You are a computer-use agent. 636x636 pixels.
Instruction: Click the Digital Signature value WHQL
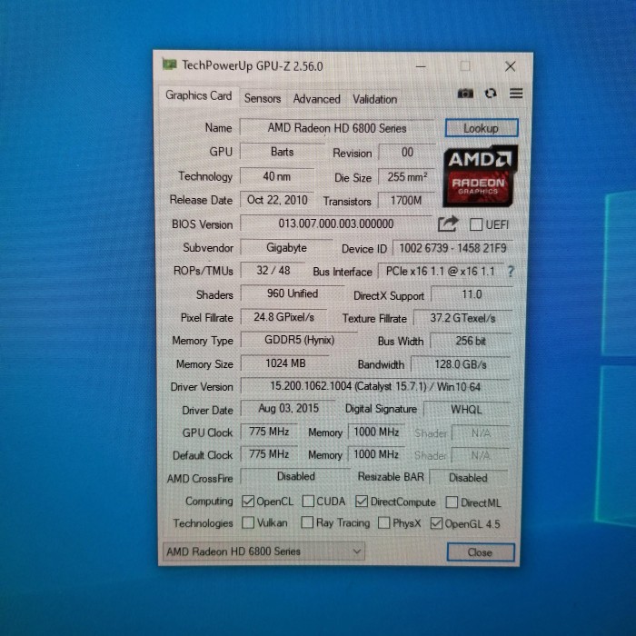pyautogui.click(x=466, y=410)
